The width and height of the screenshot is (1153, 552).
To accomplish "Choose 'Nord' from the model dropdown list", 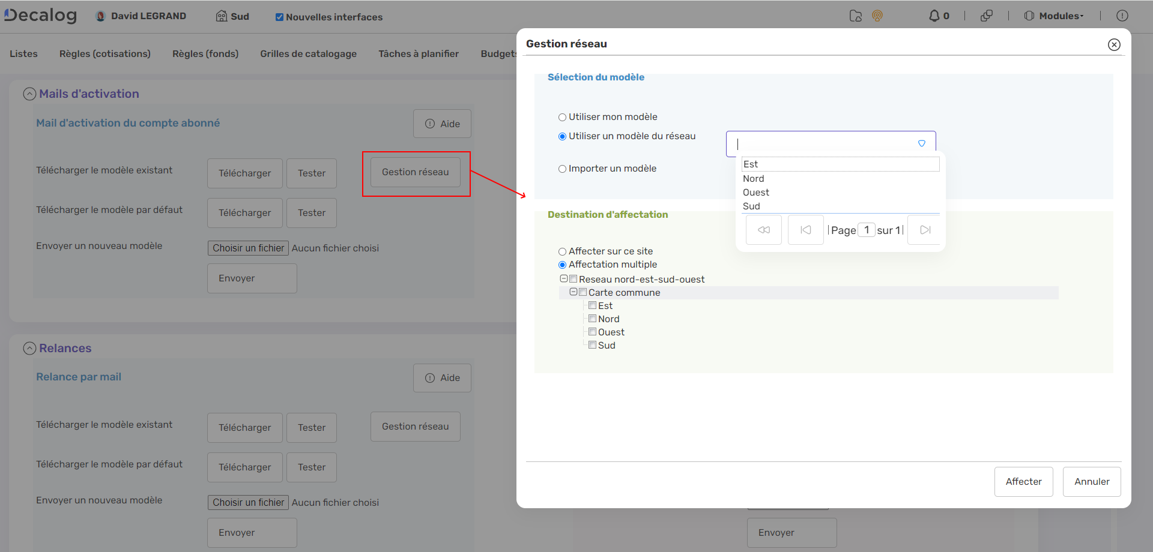I will (x=754, y=179).
